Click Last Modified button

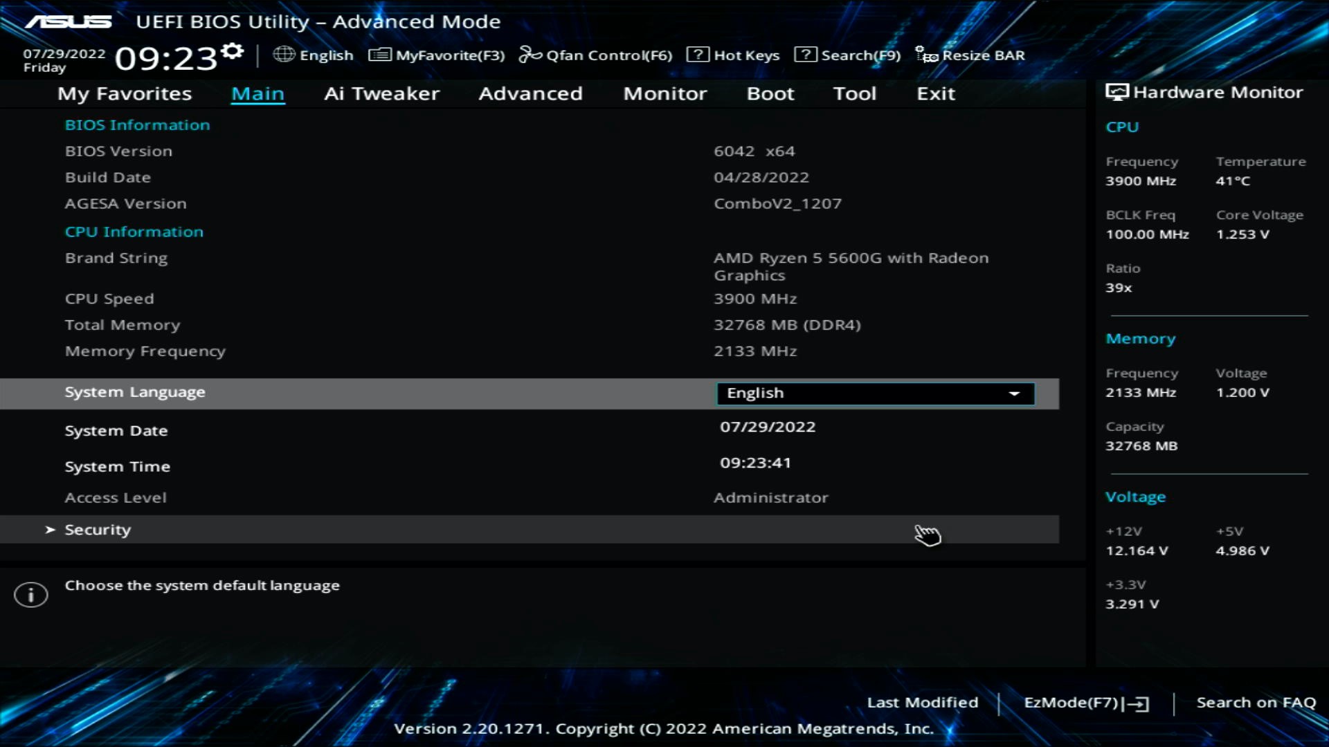click(922, 703)
